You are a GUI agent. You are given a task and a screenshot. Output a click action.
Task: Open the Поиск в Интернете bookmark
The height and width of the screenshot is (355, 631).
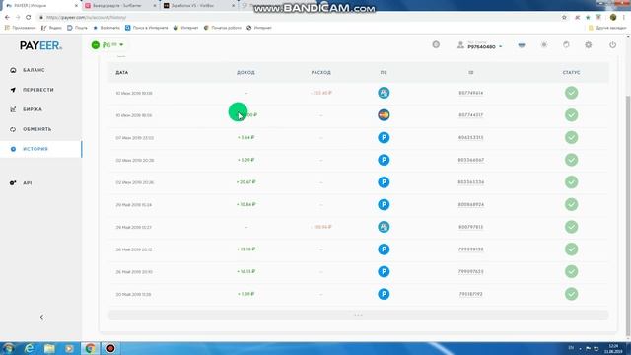point(147,28)
